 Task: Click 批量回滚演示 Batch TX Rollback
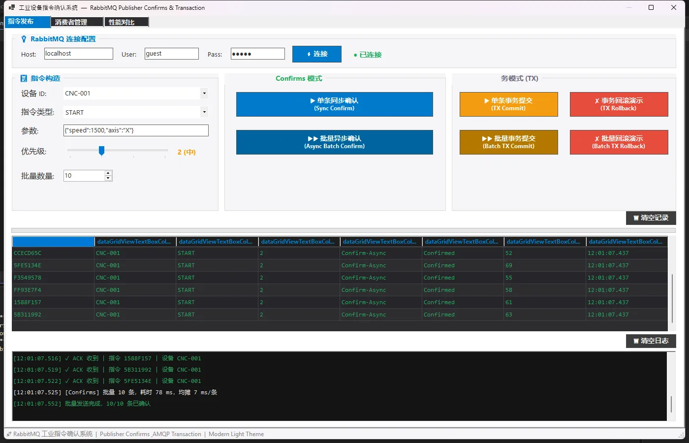(619, 142)
